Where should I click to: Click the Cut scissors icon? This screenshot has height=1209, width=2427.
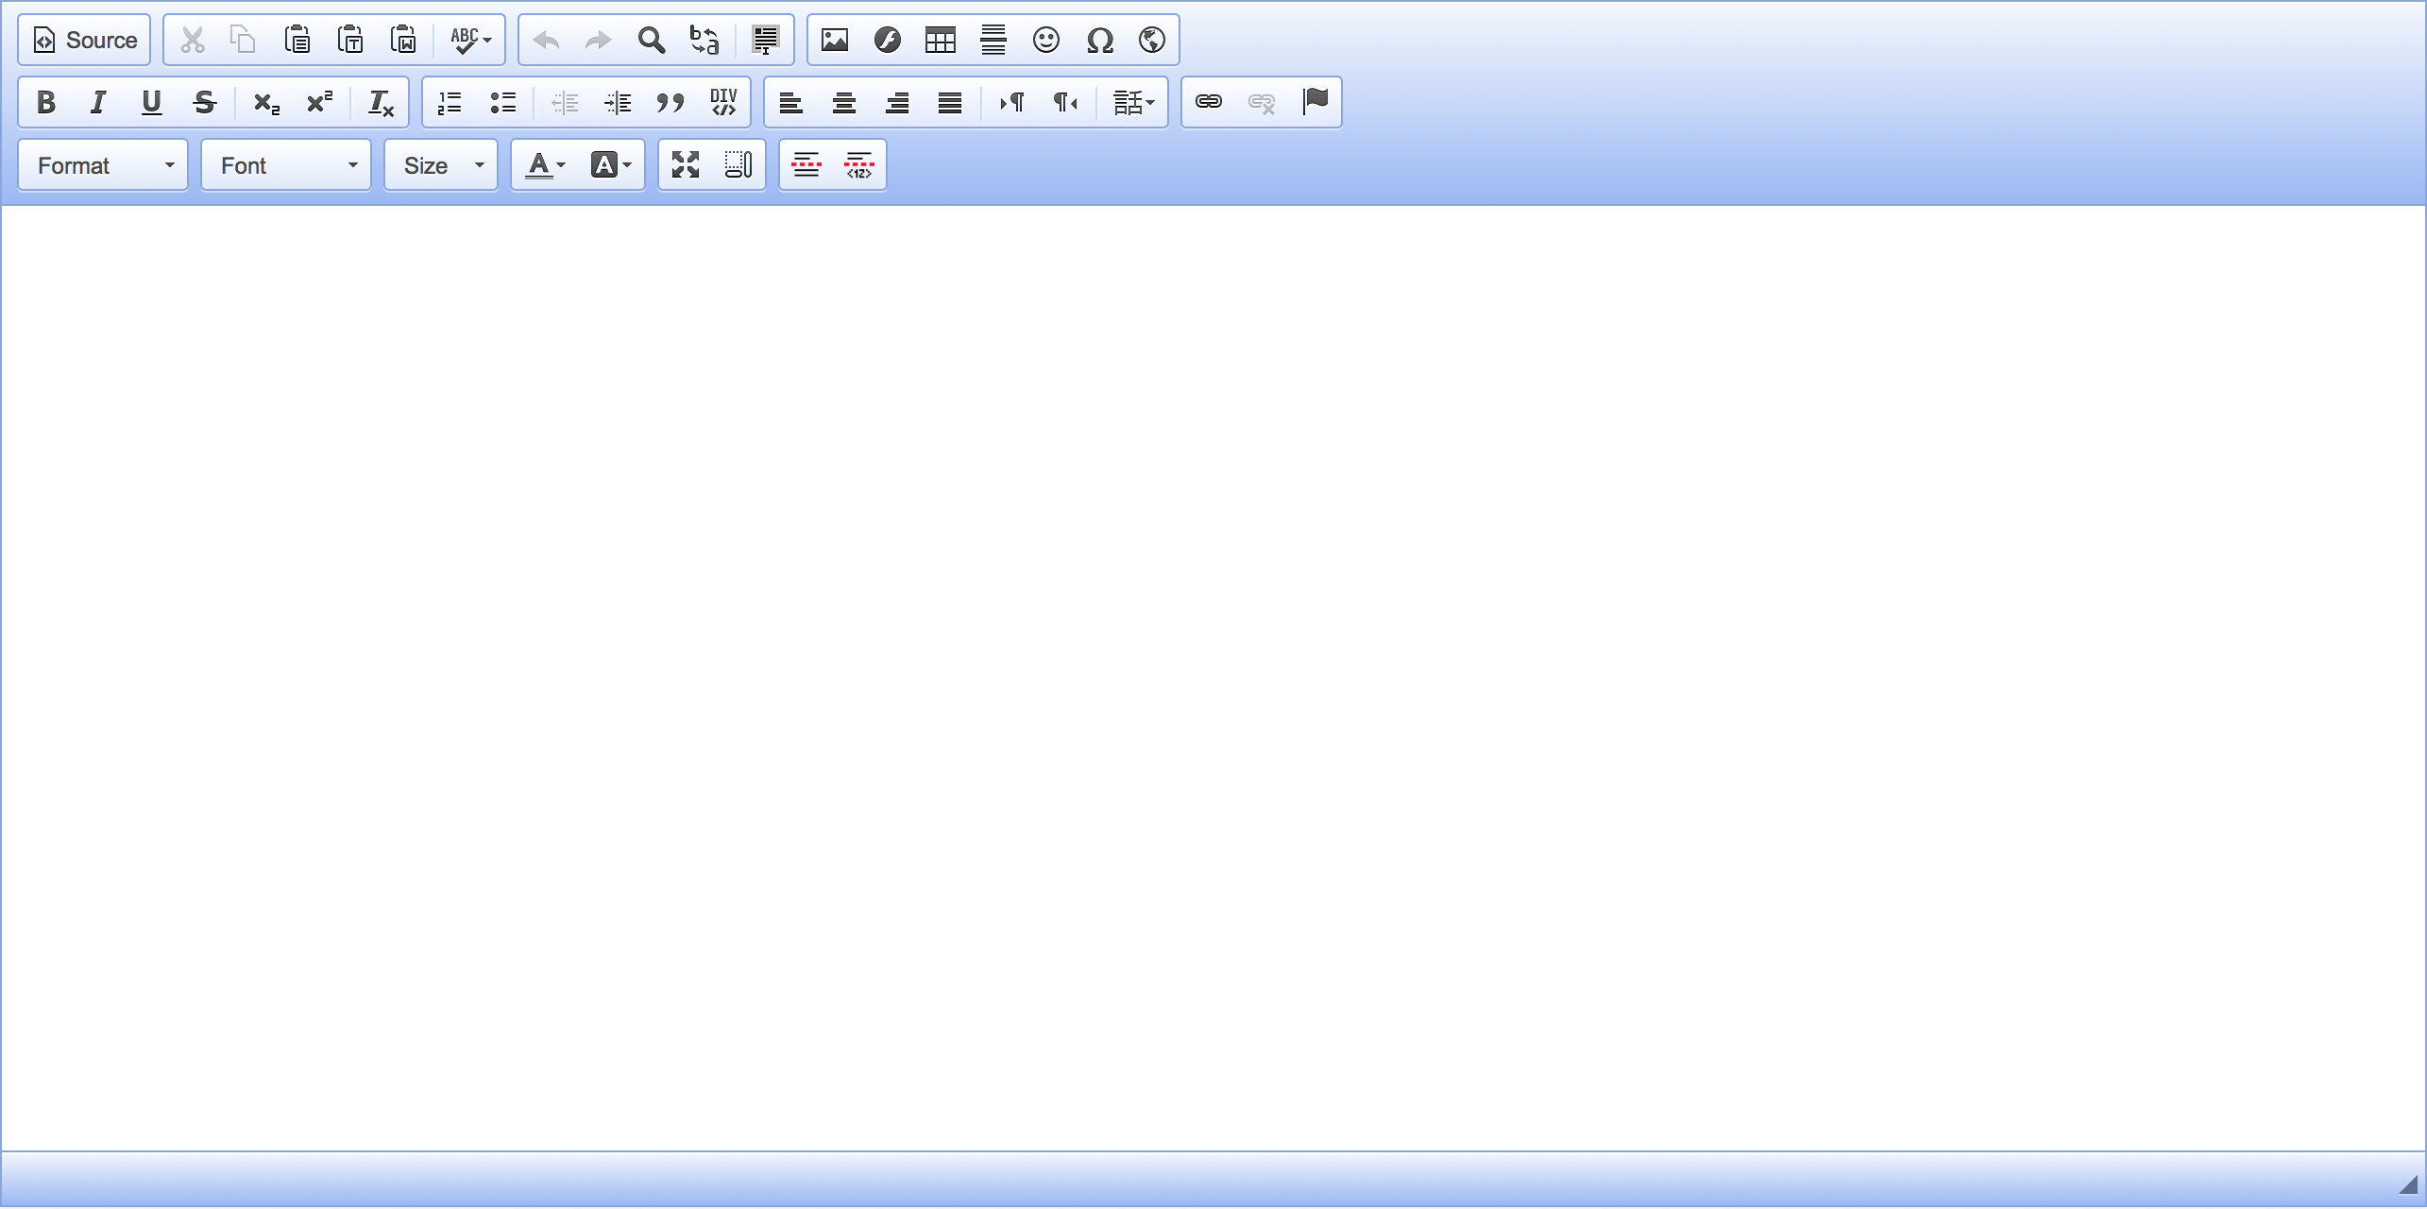(x=193, y=40)
